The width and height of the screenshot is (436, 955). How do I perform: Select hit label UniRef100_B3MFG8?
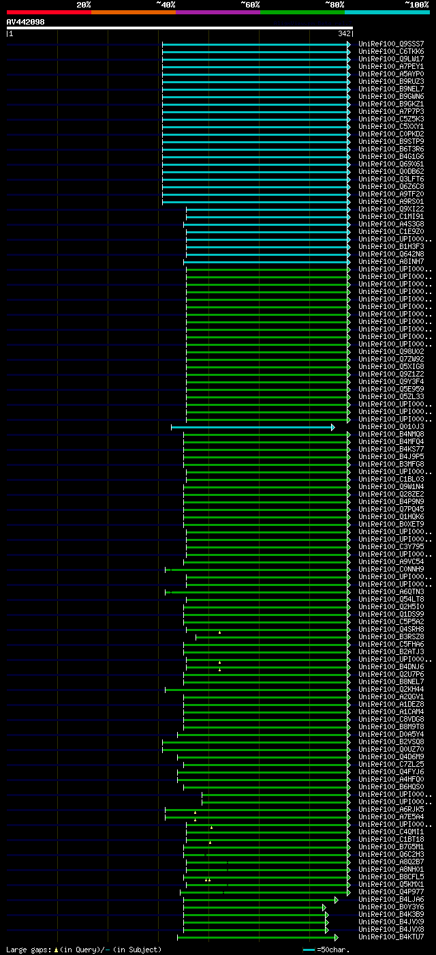[x=391, y=464]
